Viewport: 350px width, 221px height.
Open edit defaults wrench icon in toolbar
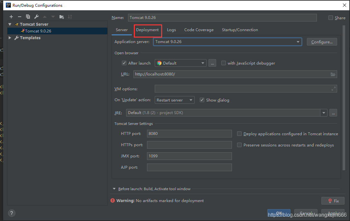[36, 17]
